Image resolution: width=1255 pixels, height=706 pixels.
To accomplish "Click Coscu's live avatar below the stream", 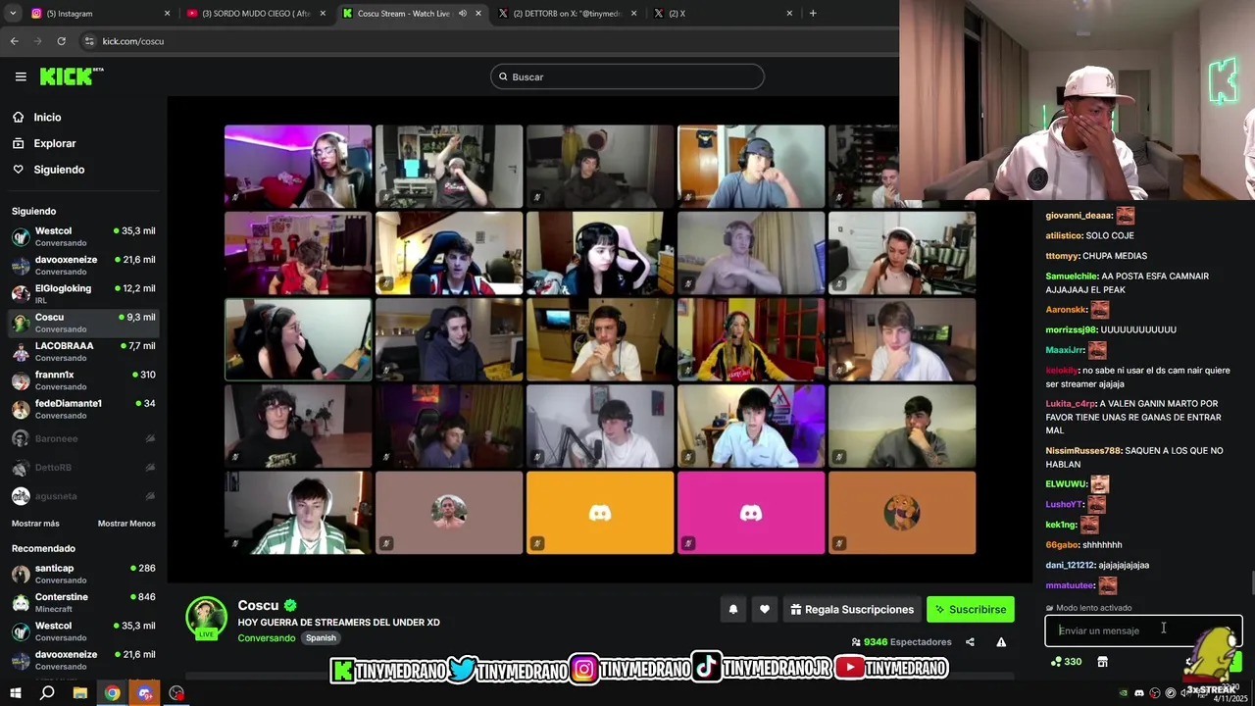I will click(207, 618).
